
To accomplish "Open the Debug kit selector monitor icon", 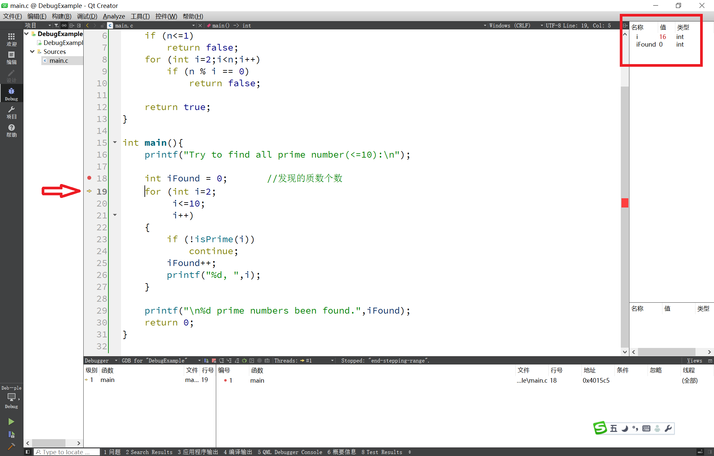I will (11, 398).
